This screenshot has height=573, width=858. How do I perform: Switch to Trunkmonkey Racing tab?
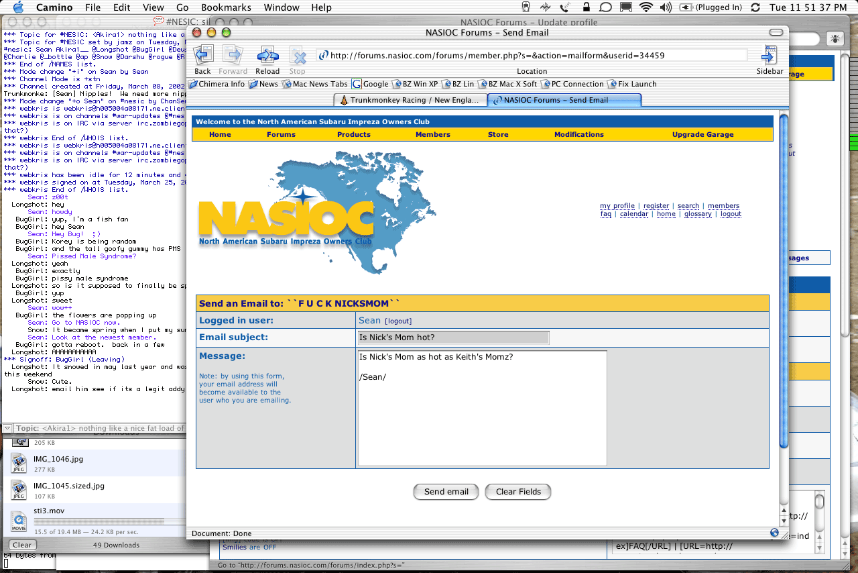410,100
